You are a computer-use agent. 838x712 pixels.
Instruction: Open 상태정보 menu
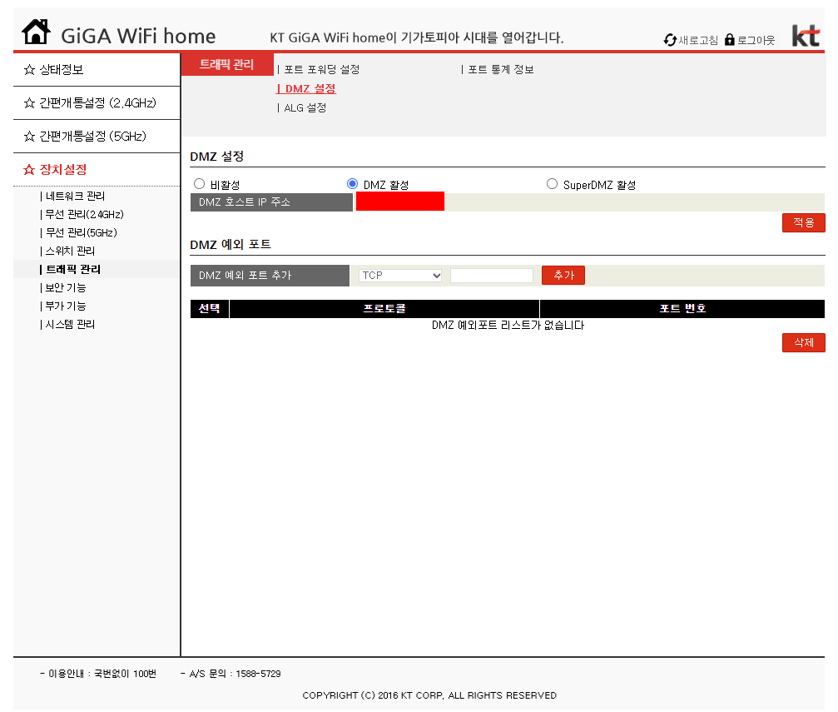pos(62,70)
